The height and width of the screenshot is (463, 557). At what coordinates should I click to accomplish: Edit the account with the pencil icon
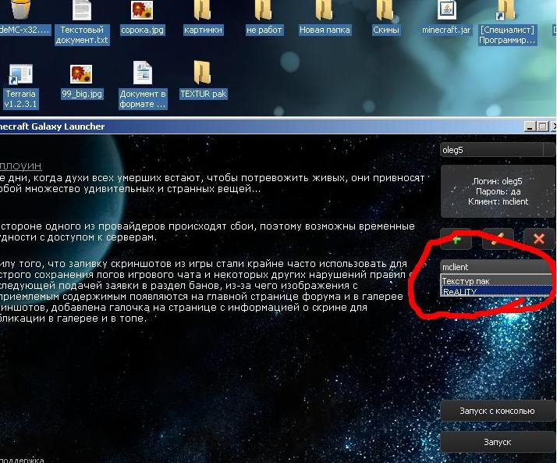point(498,240)
